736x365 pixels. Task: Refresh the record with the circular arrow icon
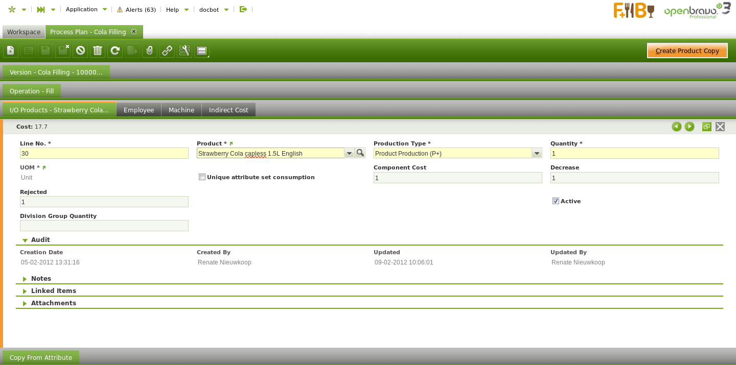(x=115, y=51)
